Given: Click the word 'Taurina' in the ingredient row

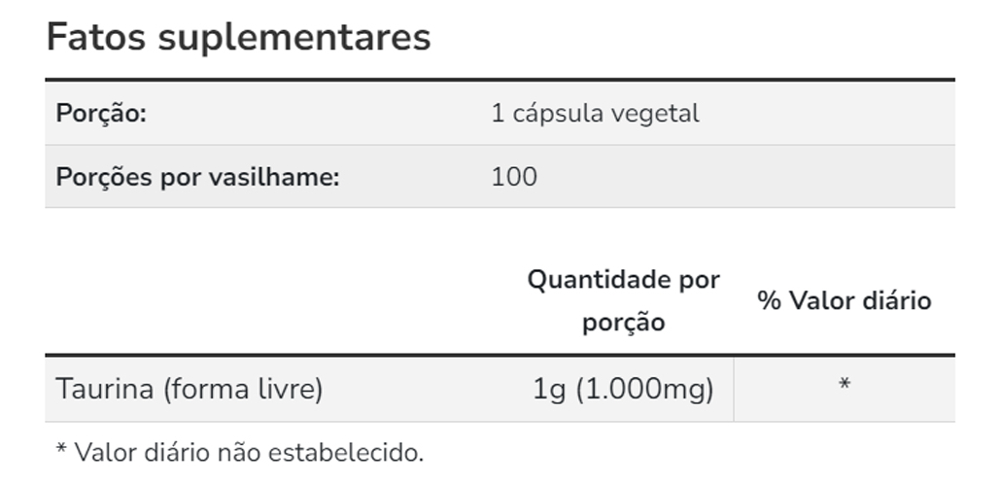Looking at the screenshot, I should tap(105, 390).
